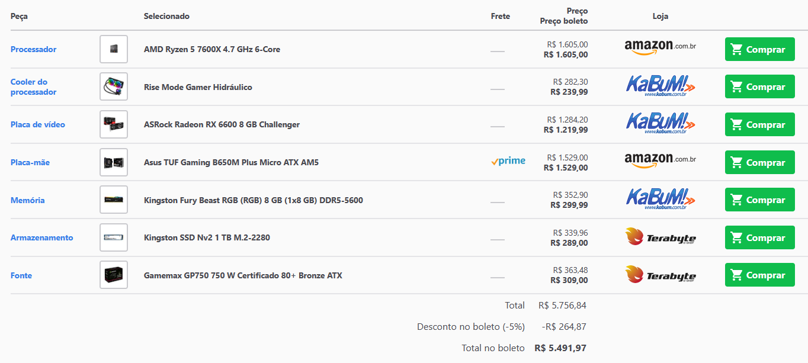
Task: Click Comprar for the AMD Ryzen 5 7600X
Action: tap(759, 49)
